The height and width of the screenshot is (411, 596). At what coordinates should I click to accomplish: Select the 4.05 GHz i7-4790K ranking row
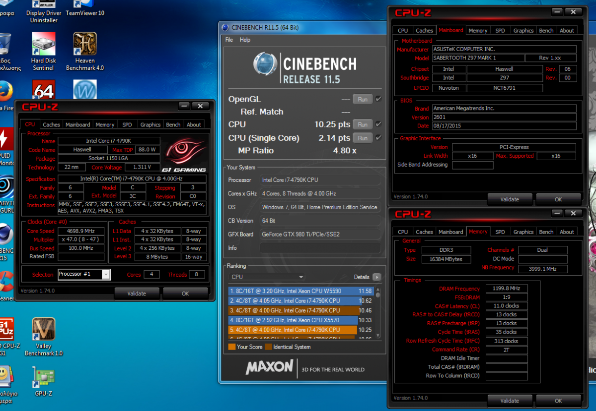[300, 300]
